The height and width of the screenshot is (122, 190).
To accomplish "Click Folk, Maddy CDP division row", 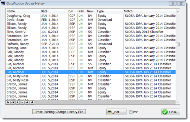I will (91, 52).
